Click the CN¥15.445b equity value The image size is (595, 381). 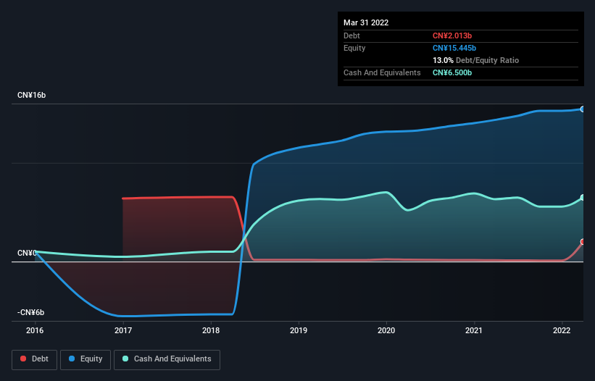click(454, 48)
